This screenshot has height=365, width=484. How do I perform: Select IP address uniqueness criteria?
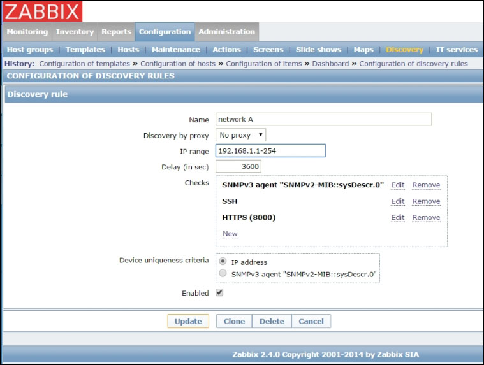coord(223,262)
